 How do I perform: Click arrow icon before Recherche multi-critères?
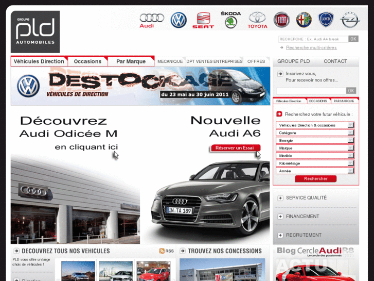click(x=282, y=47)
